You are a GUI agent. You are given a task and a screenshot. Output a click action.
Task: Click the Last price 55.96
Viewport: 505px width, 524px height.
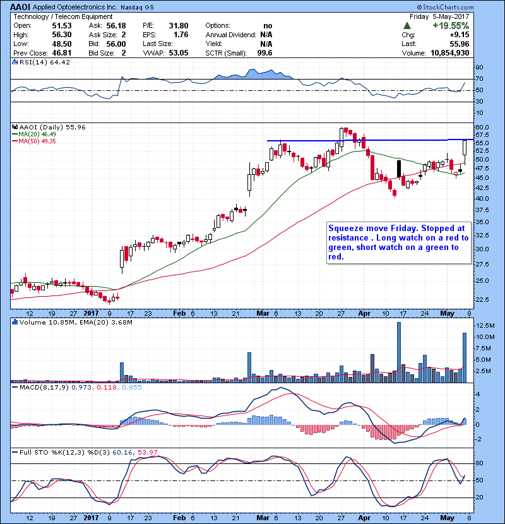pyautogui.click(x=459, y=44)
